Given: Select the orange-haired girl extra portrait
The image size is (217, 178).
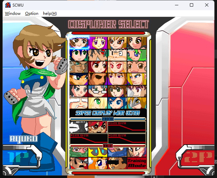Looking at the screenshot, I should coord(98,163).
